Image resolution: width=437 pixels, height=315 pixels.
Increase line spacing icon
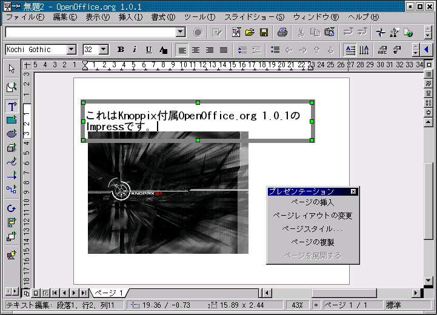tap(242, 50)
